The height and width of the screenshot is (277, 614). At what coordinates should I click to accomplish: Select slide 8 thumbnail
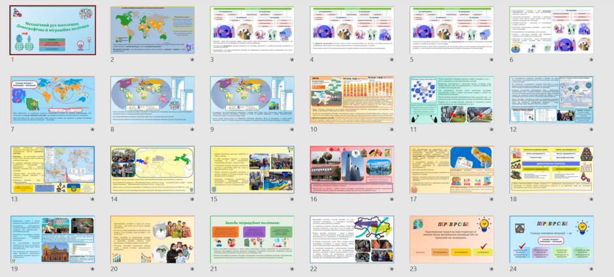tap(152, 100)
